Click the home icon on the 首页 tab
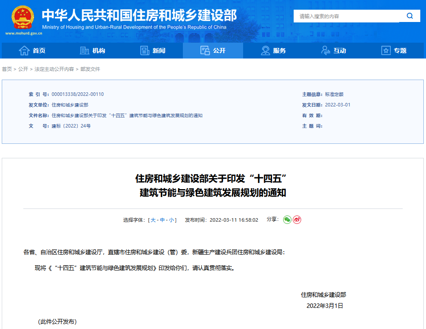This screenshot has height=329, width=426. coord(24,50)
